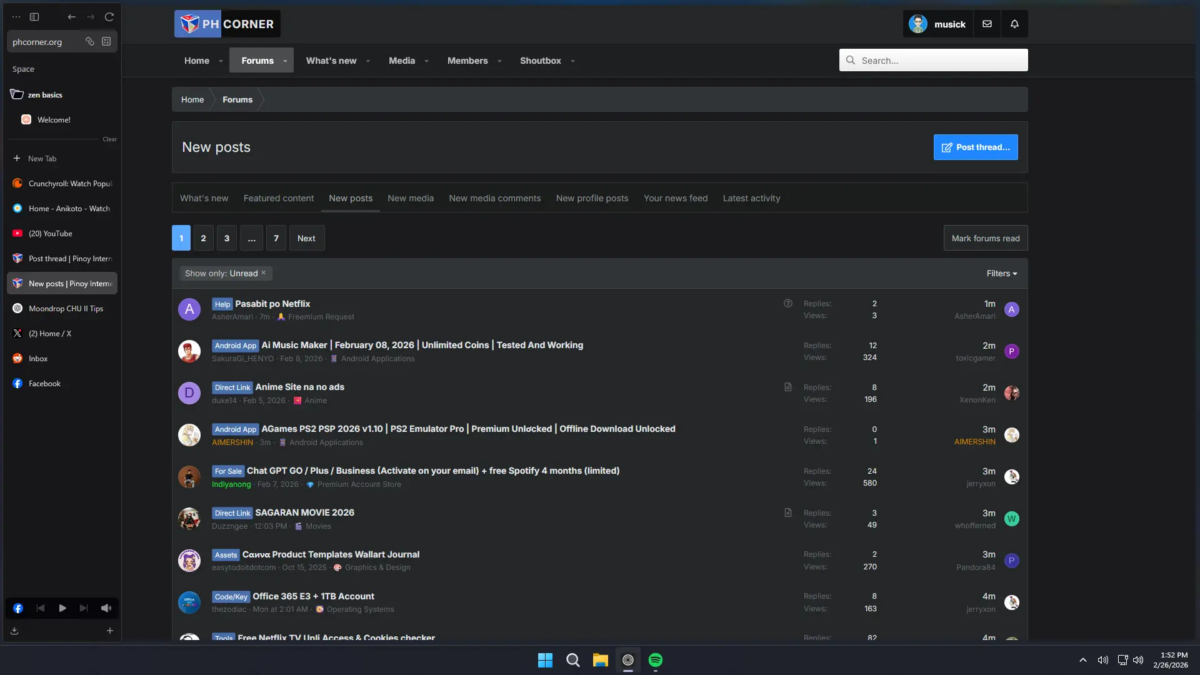Open the Office 365 E3 + 1TB Account thread

tap(313, 596)
